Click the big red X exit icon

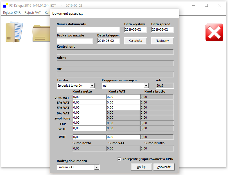point(214,33)
